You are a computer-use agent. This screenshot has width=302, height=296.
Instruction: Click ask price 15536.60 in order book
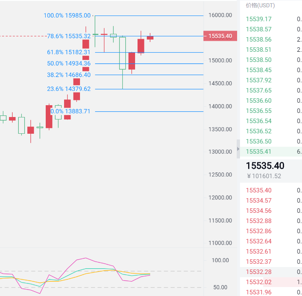click(259, 101)
